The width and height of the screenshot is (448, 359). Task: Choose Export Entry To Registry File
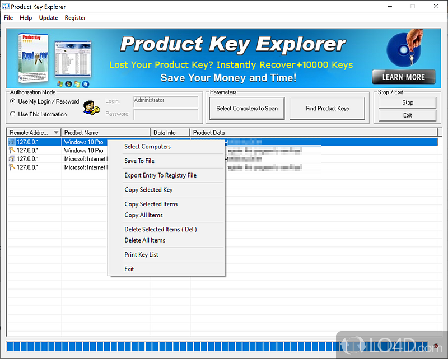click(x=166, y=175)
